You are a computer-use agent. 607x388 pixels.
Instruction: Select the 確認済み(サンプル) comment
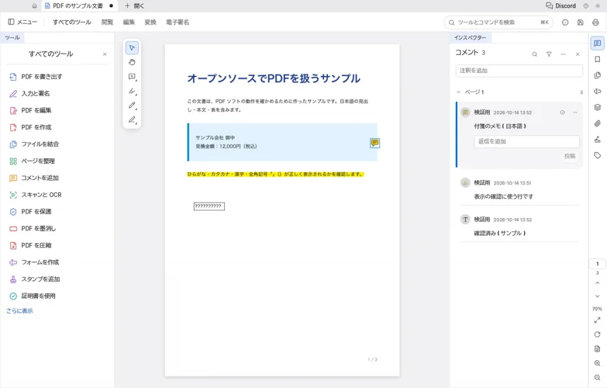coord(519,226)
